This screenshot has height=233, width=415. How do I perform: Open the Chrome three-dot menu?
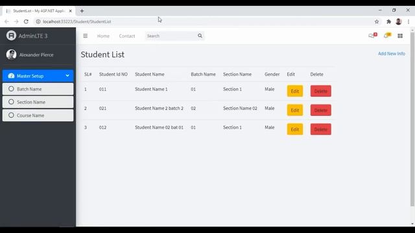click(409, 21)
